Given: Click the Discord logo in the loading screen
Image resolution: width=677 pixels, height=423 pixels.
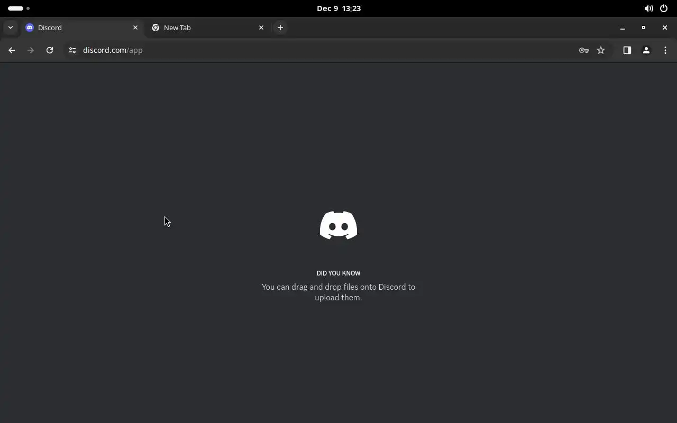Looking at the screenshot, I should click(338, 225).
